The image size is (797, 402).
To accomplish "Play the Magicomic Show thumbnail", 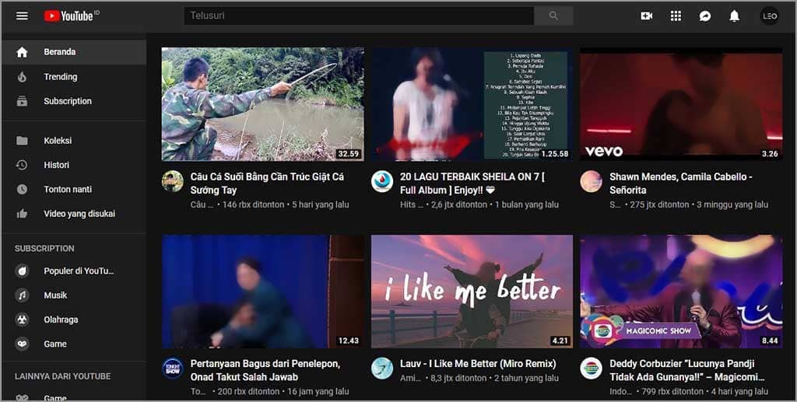I will (x=681, y=292).
